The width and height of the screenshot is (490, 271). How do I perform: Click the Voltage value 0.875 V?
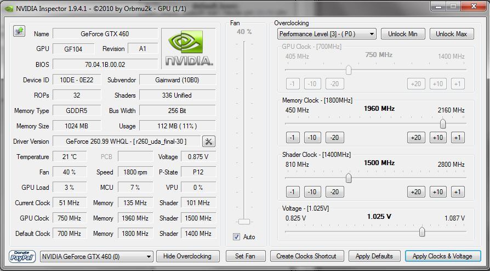coord(198,157)
